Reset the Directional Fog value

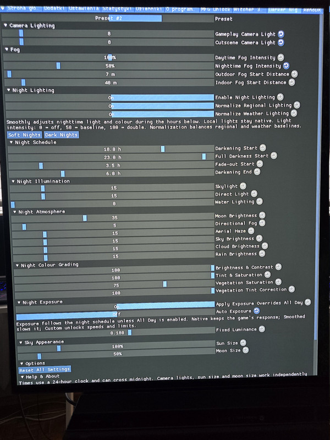[262, 223]
